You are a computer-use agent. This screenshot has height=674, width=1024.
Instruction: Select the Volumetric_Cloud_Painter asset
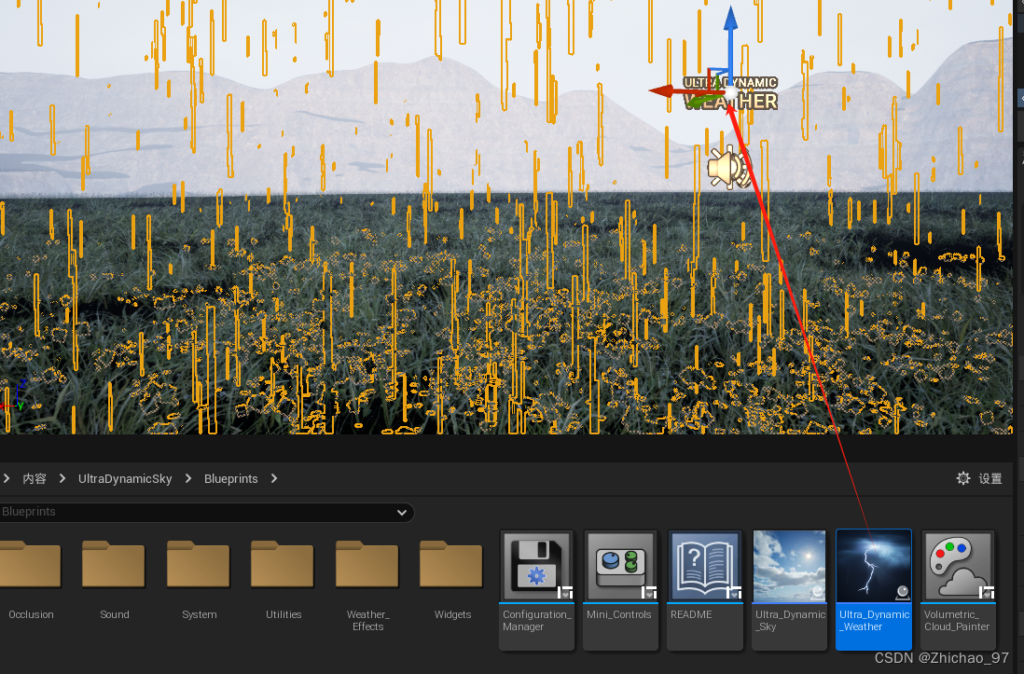[x=958, y=590]
